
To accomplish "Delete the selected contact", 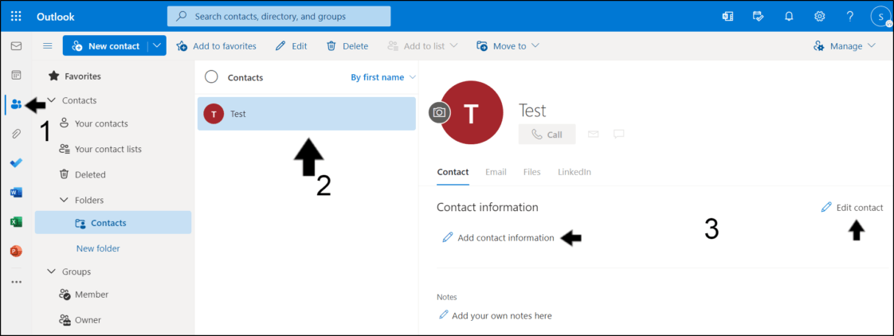I will point(347,46).
